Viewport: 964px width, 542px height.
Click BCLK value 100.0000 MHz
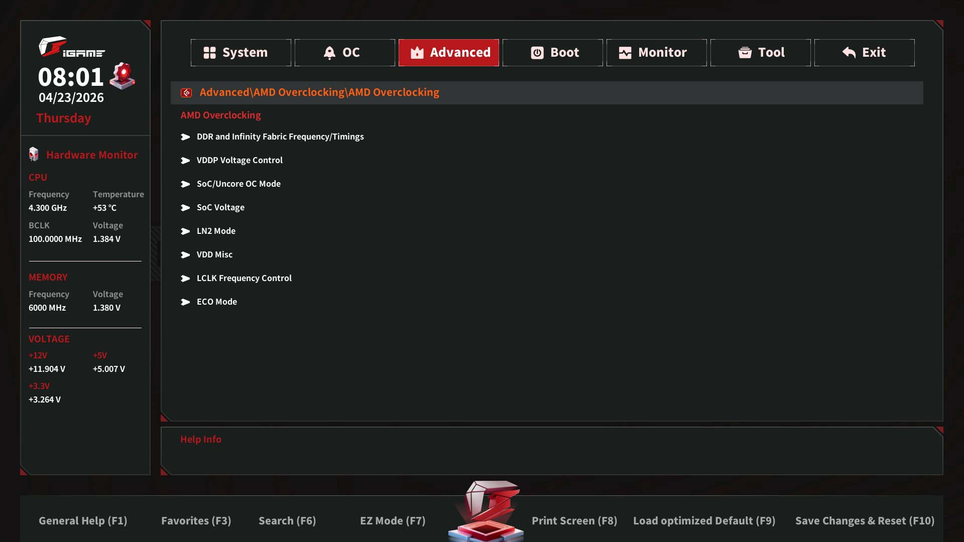(x=55, y=239)
